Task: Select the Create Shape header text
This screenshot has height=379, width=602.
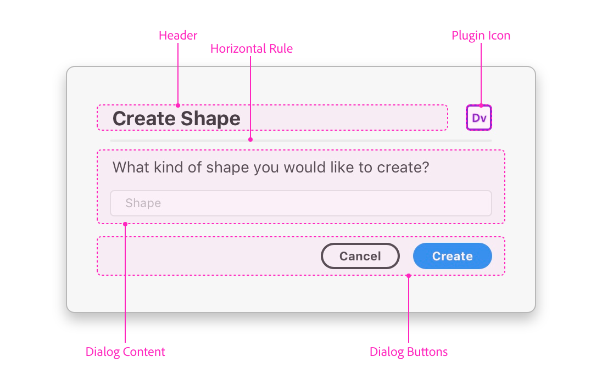Action: tap(176, 118)
